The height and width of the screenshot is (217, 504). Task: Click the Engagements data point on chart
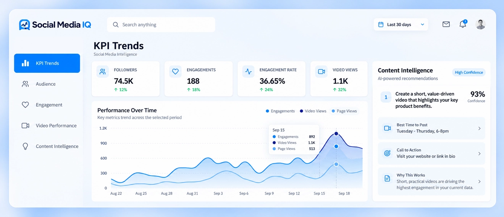(336, 146)
